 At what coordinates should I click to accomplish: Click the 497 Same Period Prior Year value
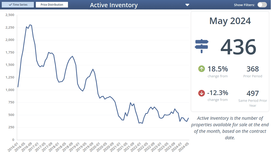click(252, 93)
